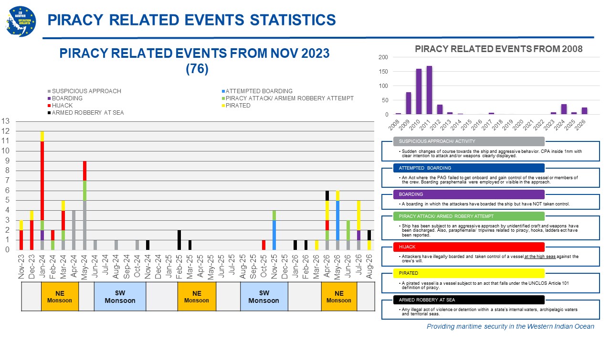Click the purple 2024 bar in the yearly chart
This screenshot has width=611, height=344.
pos(564,109)
